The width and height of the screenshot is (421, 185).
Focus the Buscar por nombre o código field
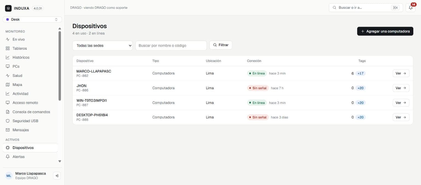171,46
